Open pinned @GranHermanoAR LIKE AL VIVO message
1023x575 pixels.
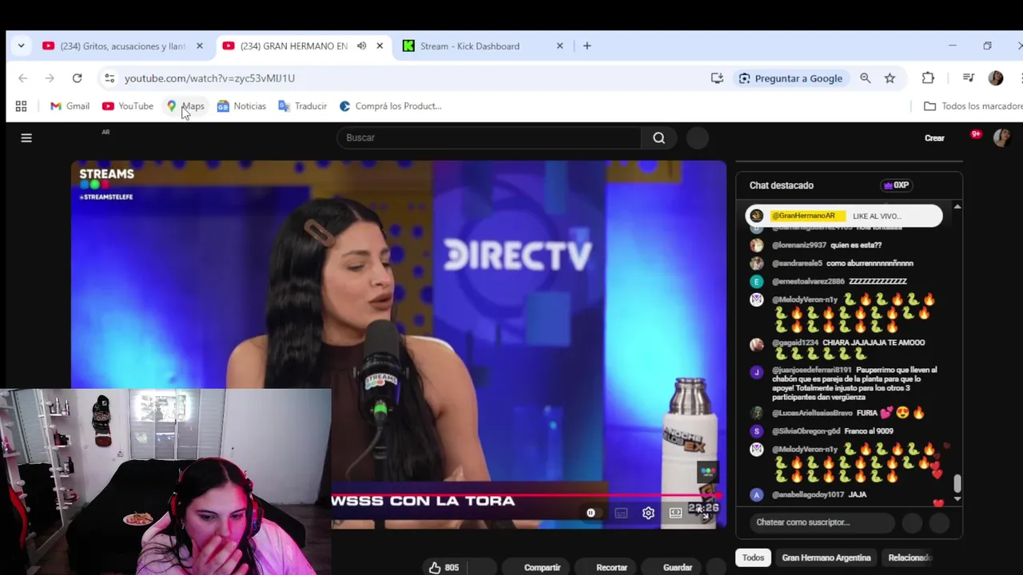click(x=844, y=216)
